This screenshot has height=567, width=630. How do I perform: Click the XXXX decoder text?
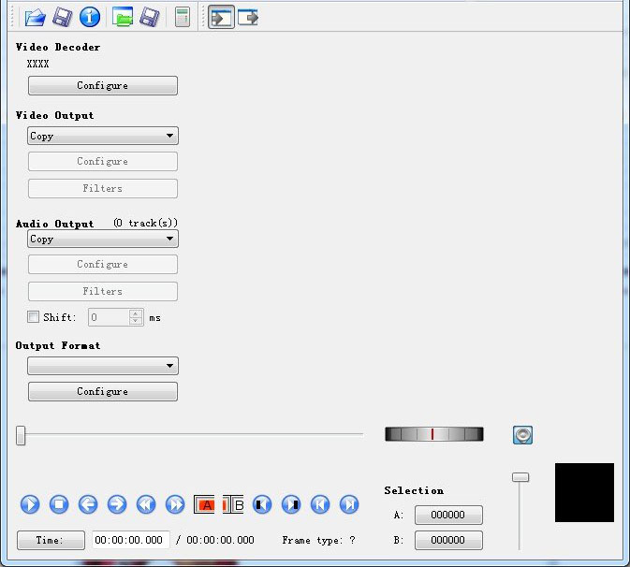[x=37, y=64]
